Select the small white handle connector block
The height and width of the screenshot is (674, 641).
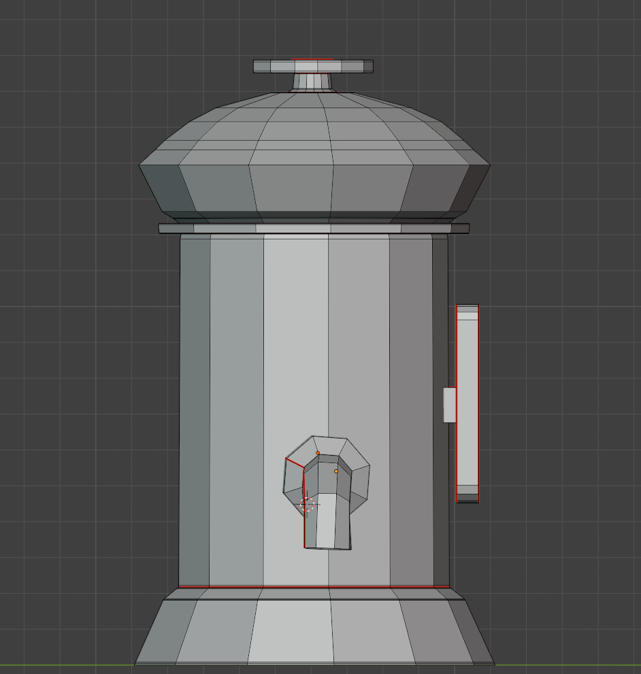pos(449,405)
